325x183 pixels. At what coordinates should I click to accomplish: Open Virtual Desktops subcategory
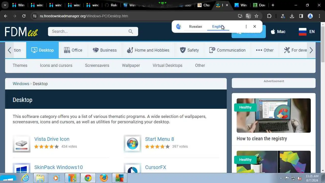(168, 65)
